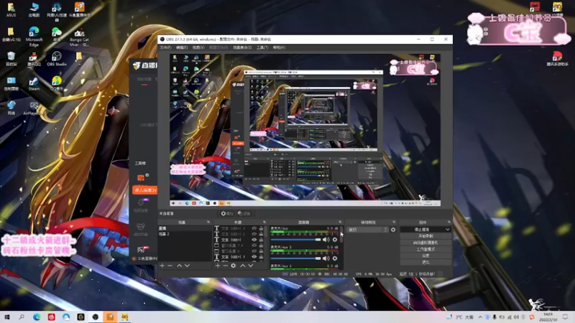Move the scene up with up arrow
575x323 pixels.
coord(179,266)
